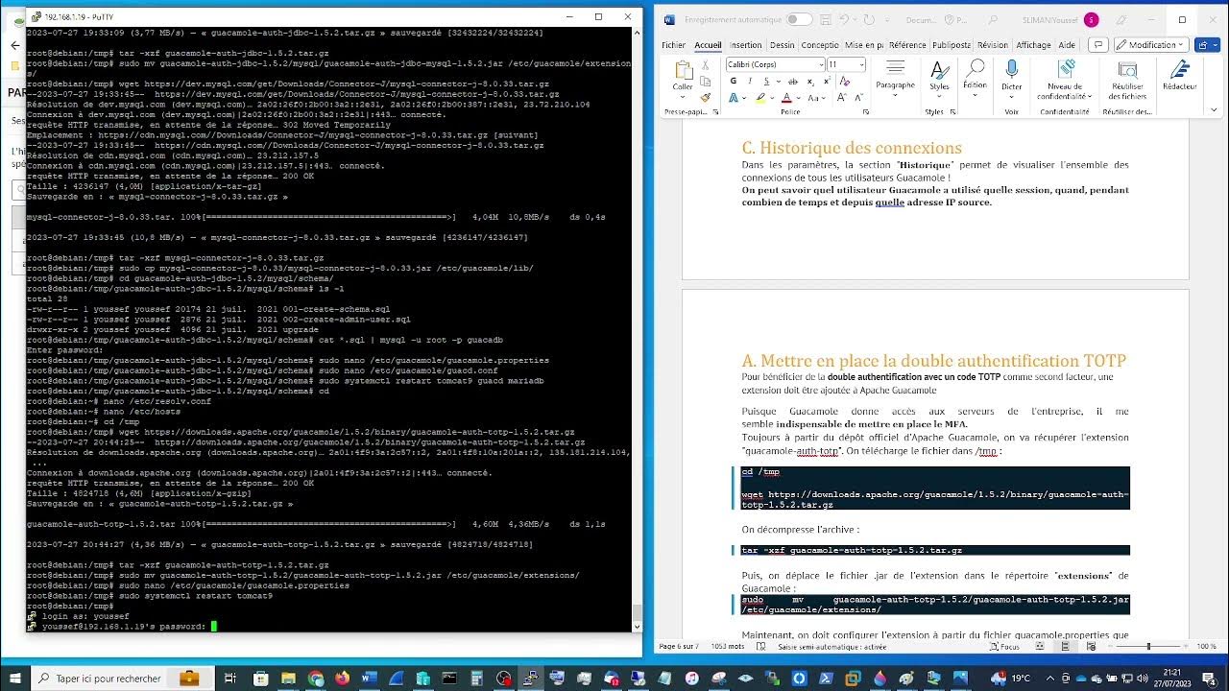Select the Format Painter brush icon
This screenshot has width=1229, height=691.
click(x=706, y=97)
